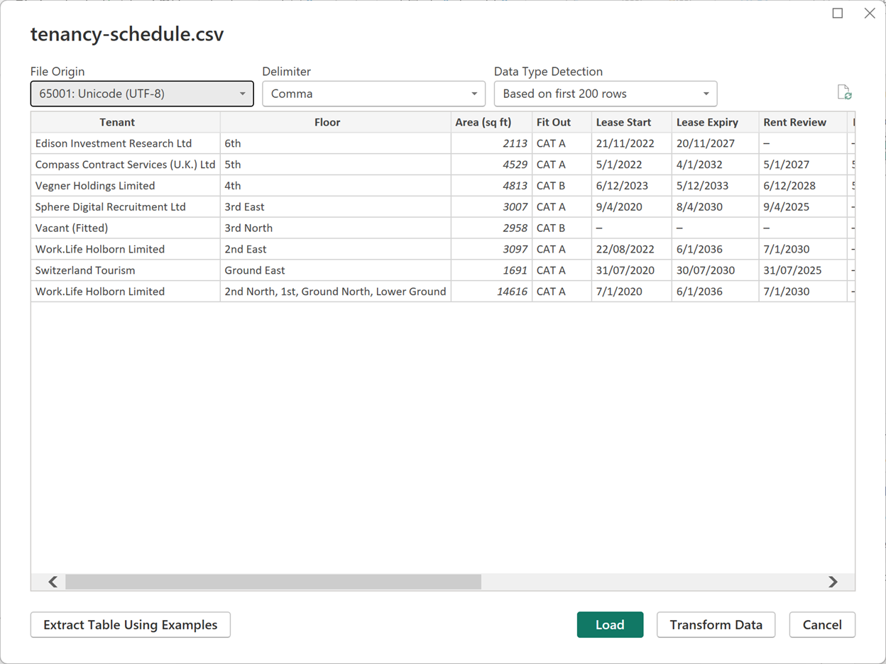Click lease start date 22/08/2022
The image size is (886, 664).
click(632, 249)
